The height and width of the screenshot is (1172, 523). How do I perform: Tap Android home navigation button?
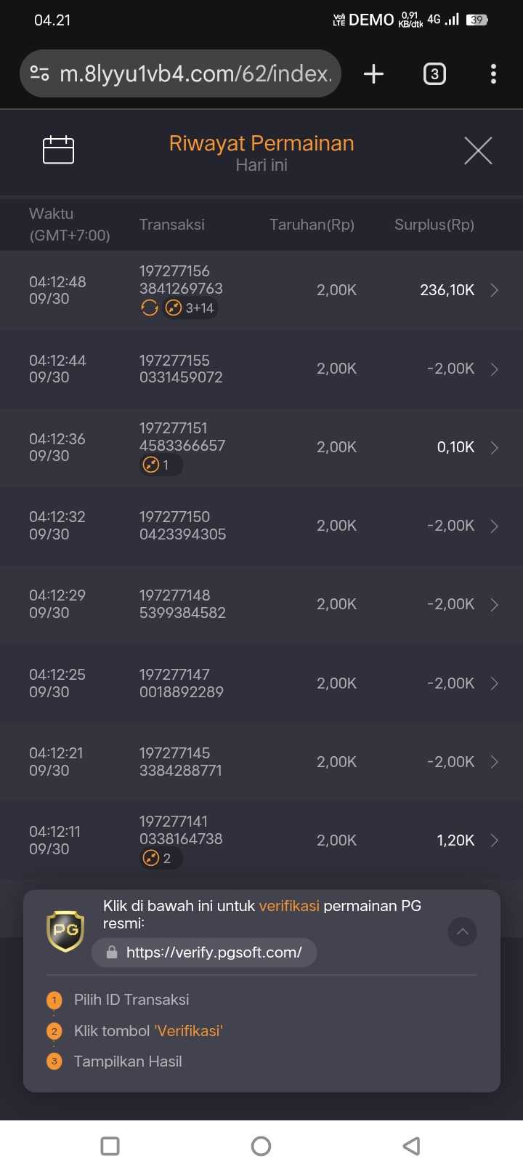(261, 1147)
